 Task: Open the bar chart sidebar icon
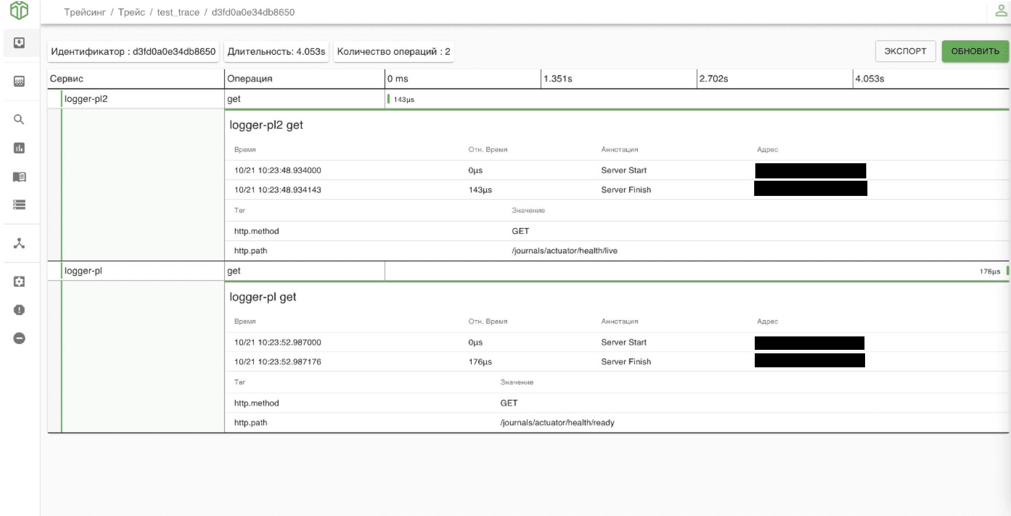pyautogui.click(x=19, y=148)
